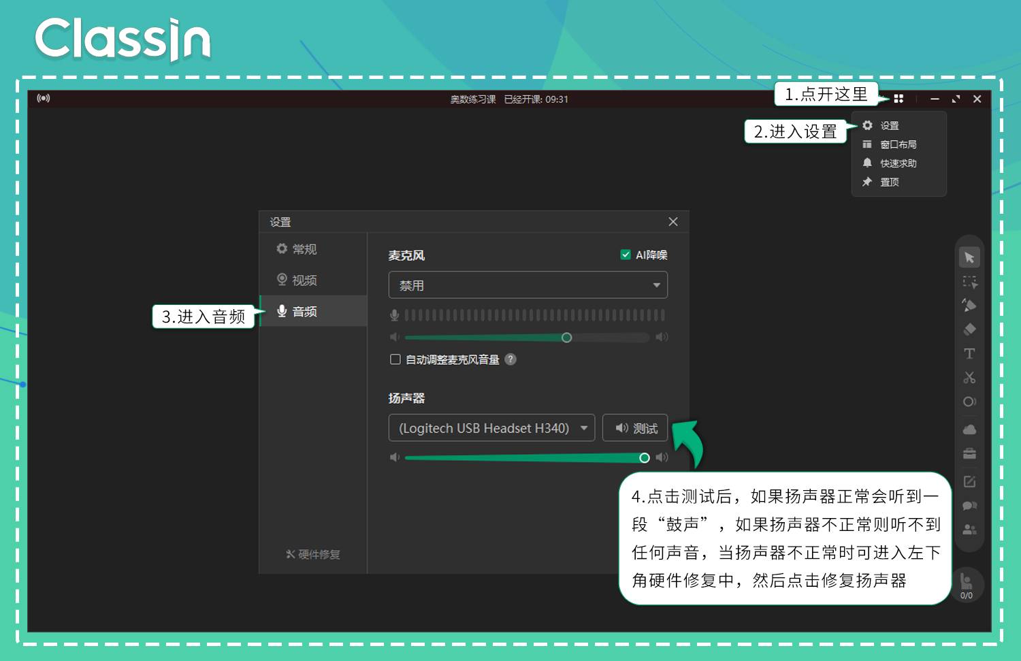
Task: Click the bell icon beside 快速求助
Action: (867, 163)
